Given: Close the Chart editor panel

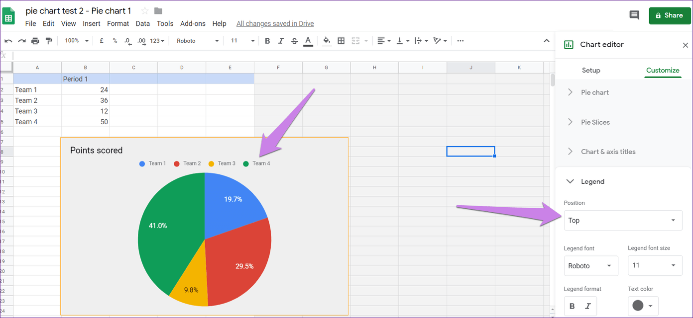Looking at the screenshot, I should point(685,45).
